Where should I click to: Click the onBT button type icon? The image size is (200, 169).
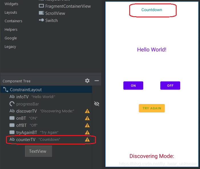pyautogui.click(x=12, y=118)
